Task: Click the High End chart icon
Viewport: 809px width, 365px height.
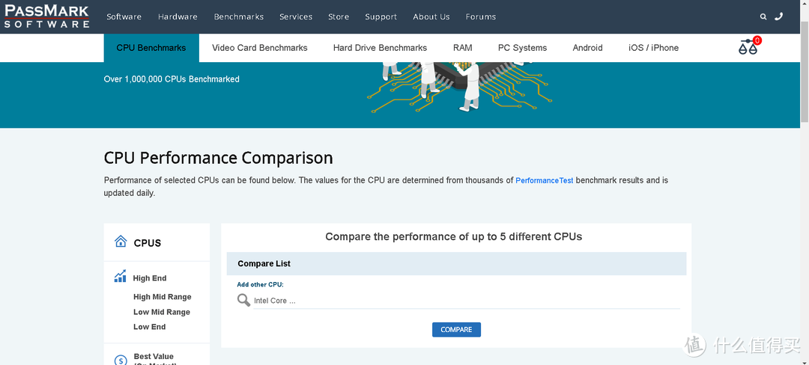Action: (x=120, y=277)
